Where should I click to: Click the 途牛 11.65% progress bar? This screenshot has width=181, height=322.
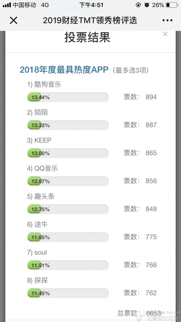pyautogui.click(x=68, y=237)
